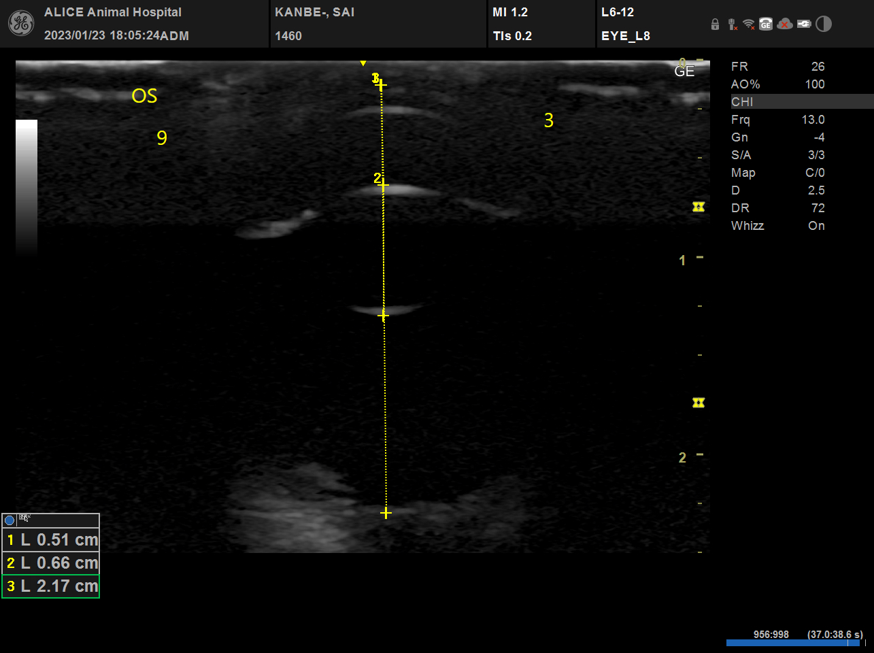Click the half-circle contrast icon
The height and width of the screenshot is (653, 874).
pyautogui.click(x=824, y=24)
